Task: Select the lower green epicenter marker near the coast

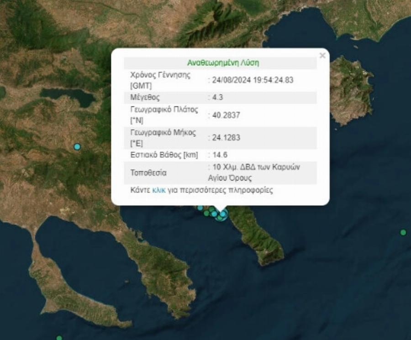Action: (219, 218)
